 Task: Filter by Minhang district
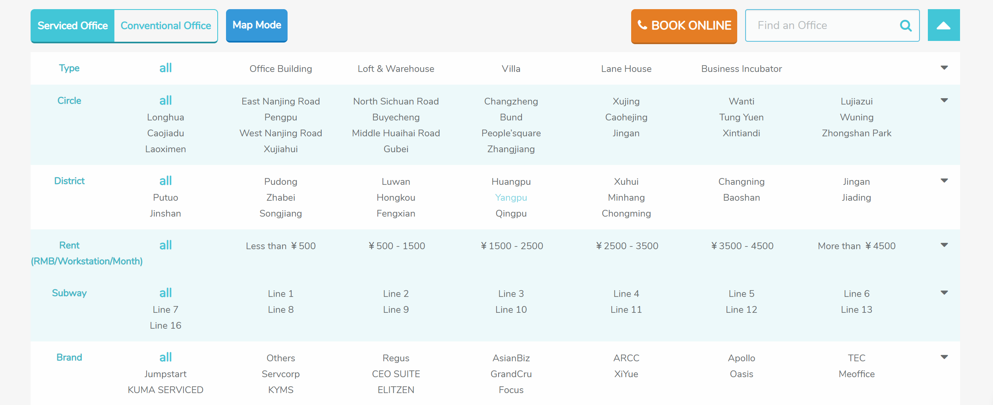click(x=626, y=198)
